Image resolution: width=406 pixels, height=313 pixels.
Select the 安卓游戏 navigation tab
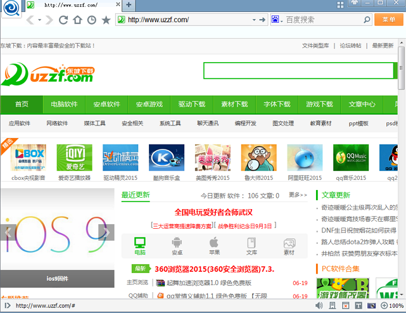149,104
